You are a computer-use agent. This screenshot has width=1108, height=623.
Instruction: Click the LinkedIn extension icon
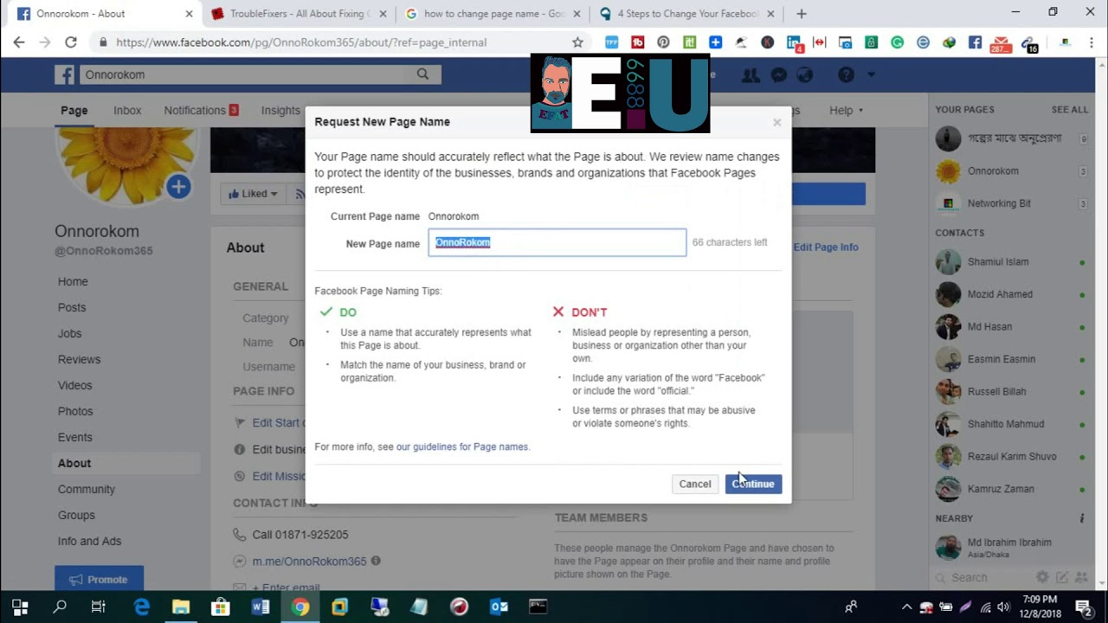click(x=794, y=42)
